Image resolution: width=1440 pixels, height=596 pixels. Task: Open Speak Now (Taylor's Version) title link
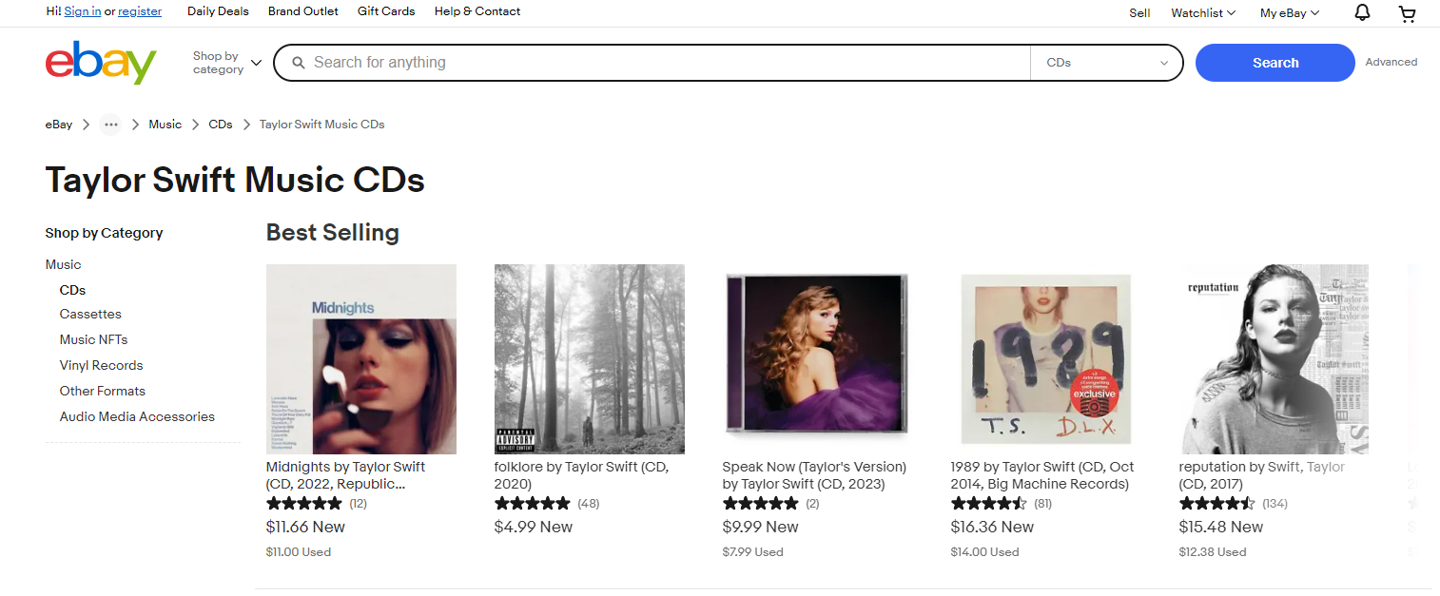815,475
